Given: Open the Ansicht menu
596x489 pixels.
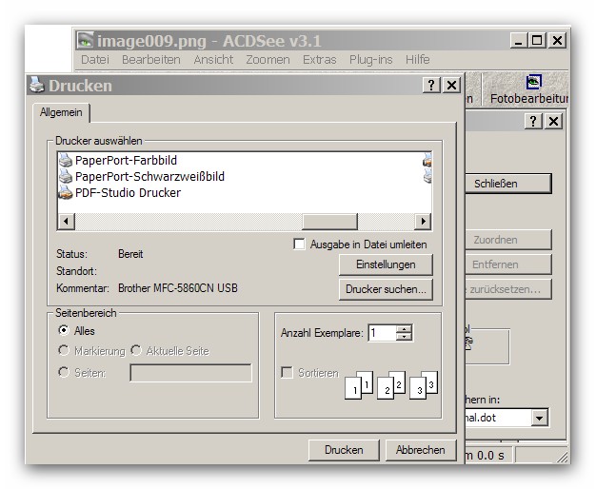Looking at the screenshot, I should point(213,60).
